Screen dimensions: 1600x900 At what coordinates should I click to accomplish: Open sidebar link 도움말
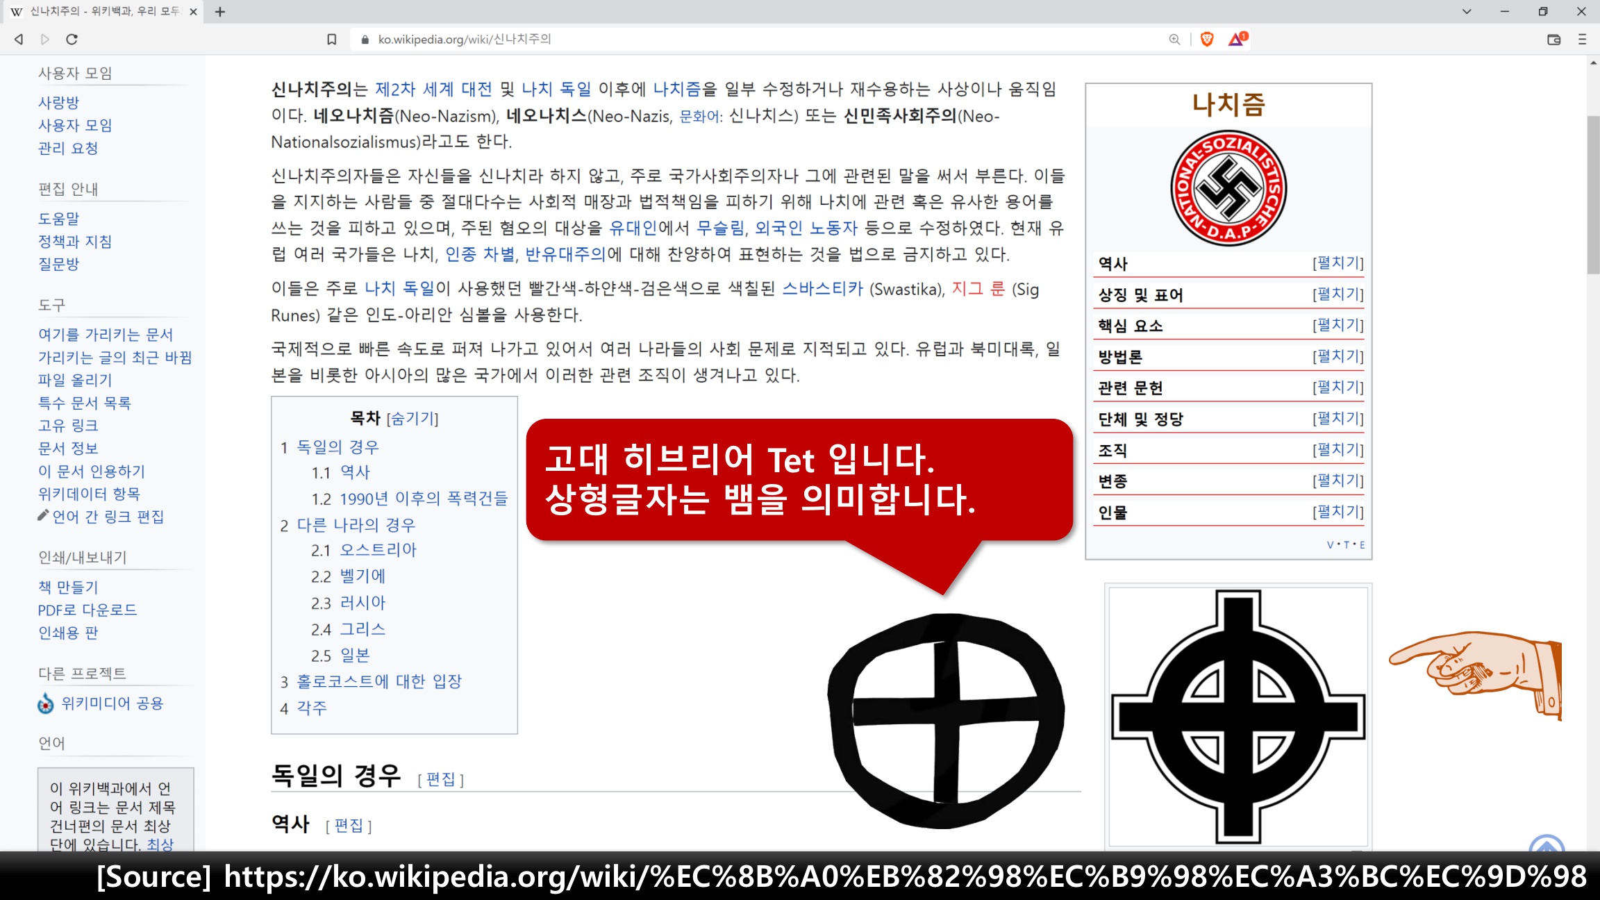click(x=58, y=219)
